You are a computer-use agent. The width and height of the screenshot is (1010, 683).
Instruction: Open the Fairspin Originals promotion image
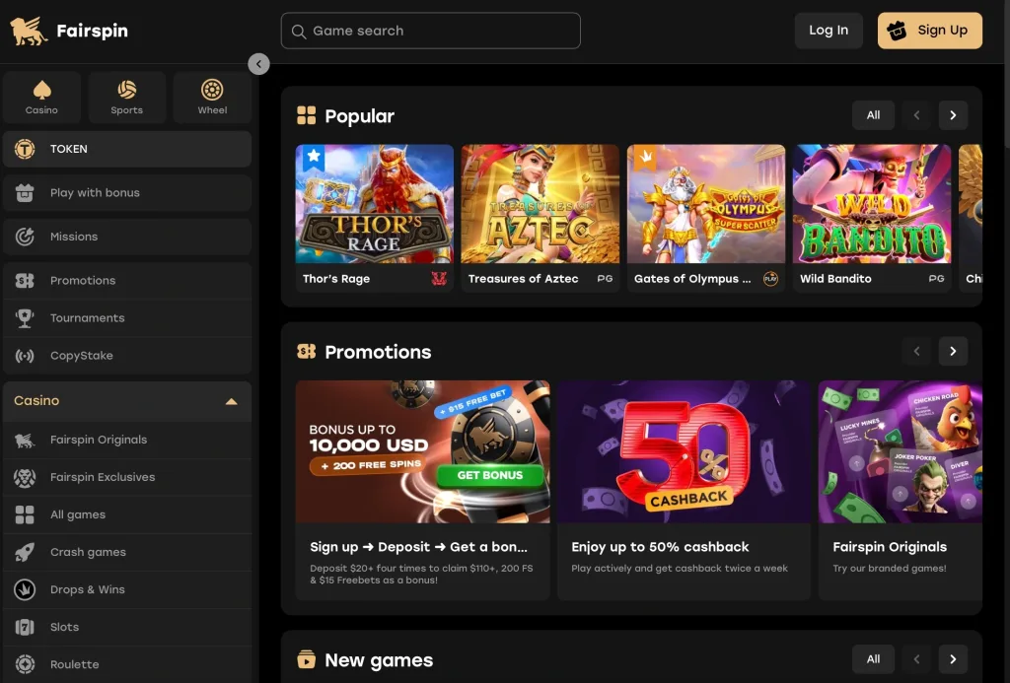900,452
